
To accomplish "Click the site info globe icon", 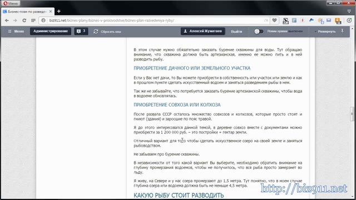I will (43, 21).
